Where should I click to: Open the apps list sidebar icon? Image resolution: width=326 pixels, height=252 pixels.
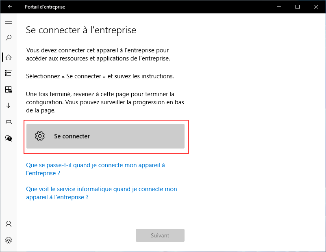click(9, 73)
